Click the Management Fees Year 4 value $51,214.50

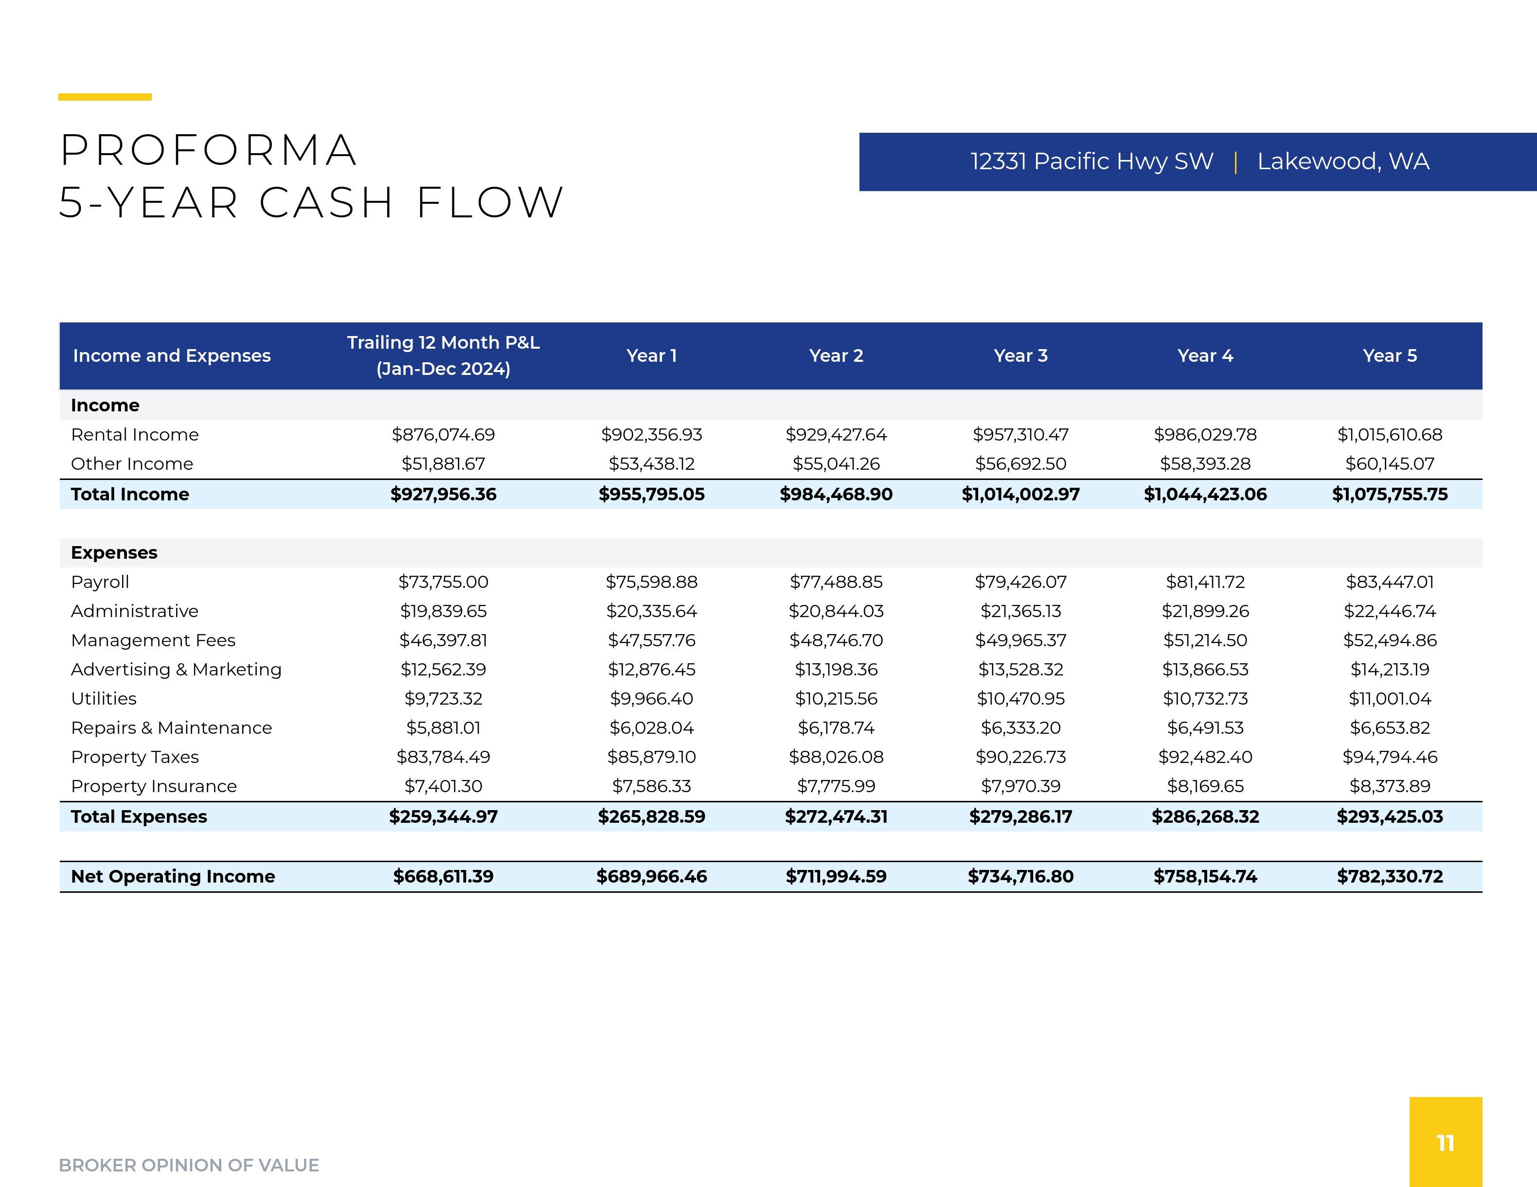1205,640
